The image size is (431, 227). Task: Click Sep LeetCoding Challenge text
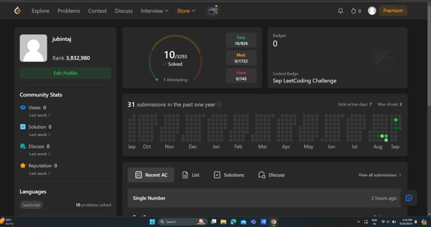click(304, 81)
